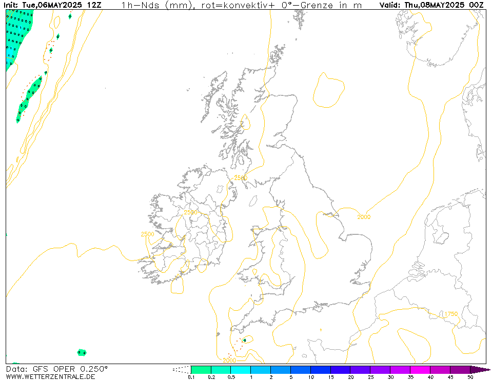
Task: Click the 10 legend scale label
Action: tap(310, 377)
